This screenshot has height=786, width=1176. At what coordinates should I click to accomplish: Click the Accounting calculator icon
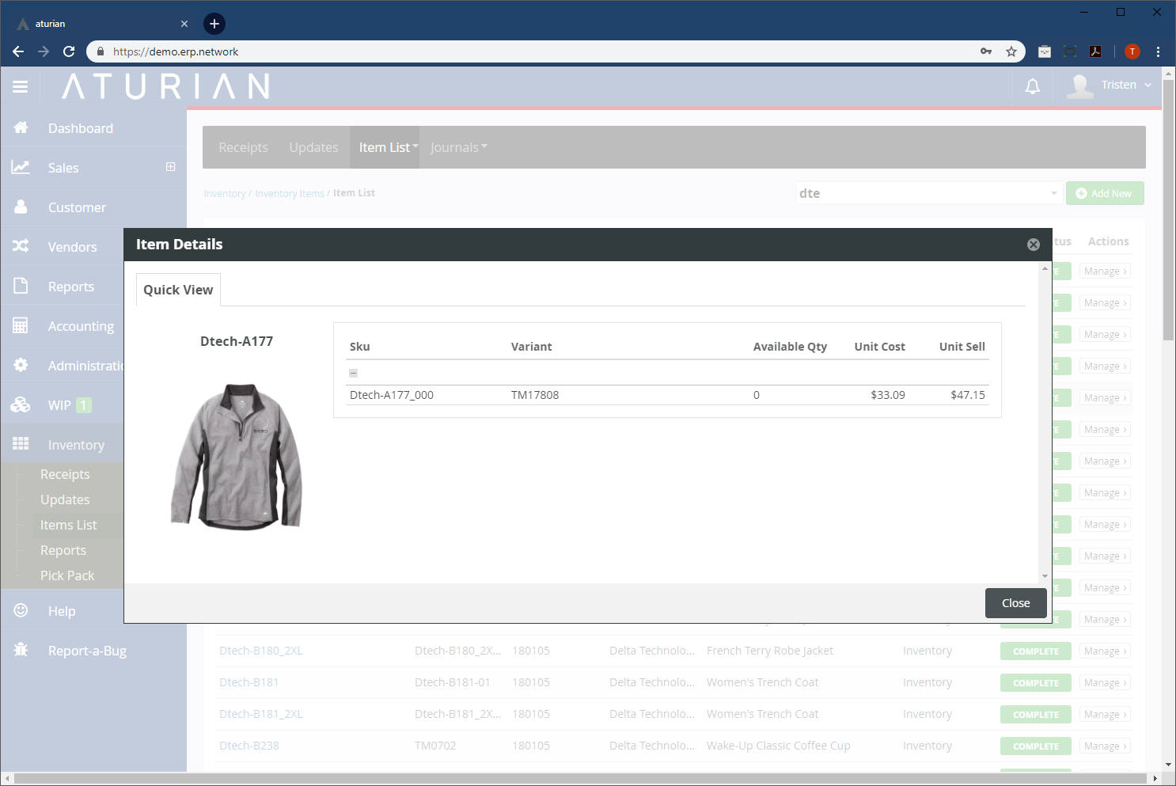21,325
